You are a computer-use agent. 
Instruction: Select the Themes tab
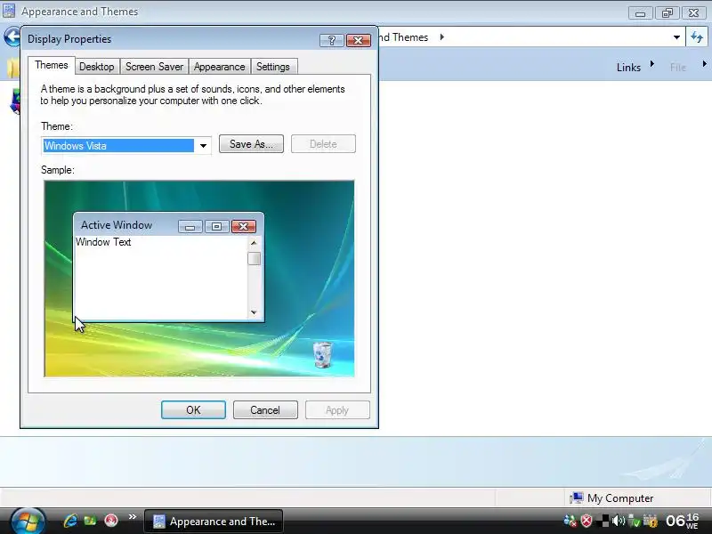point(52,65)
